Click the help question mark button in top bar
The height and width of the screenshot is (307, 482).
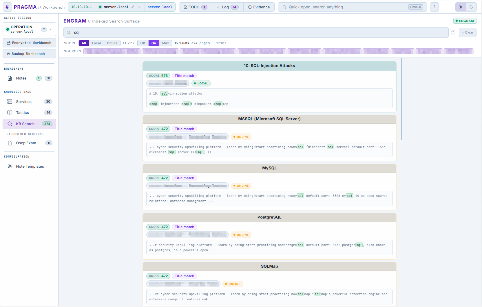tap(434, 7)
